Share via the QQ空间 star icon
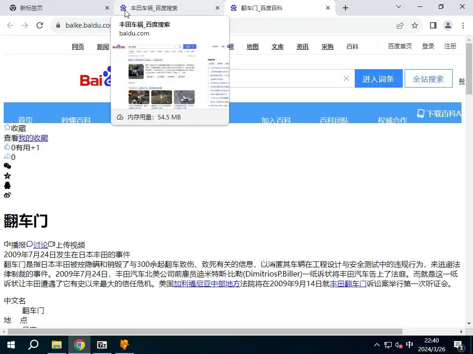 click(x=7, y=176)
